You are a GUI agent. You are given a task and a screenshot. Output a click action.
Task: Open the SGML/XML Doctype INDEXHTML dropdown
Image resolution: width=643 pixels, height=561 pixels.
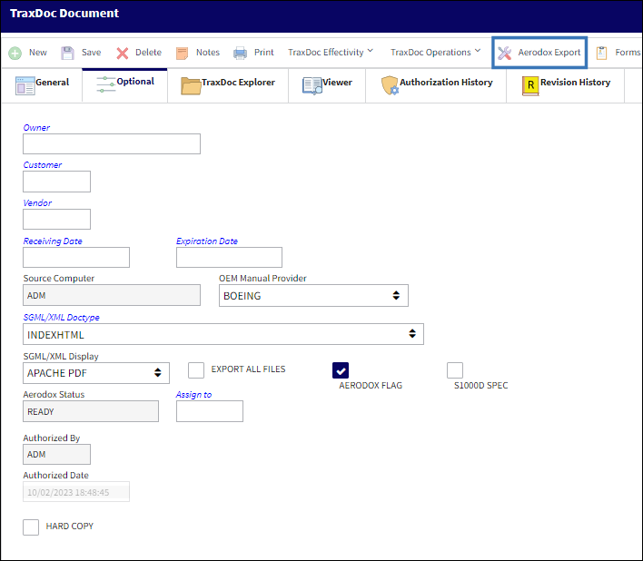pos(223,334)
